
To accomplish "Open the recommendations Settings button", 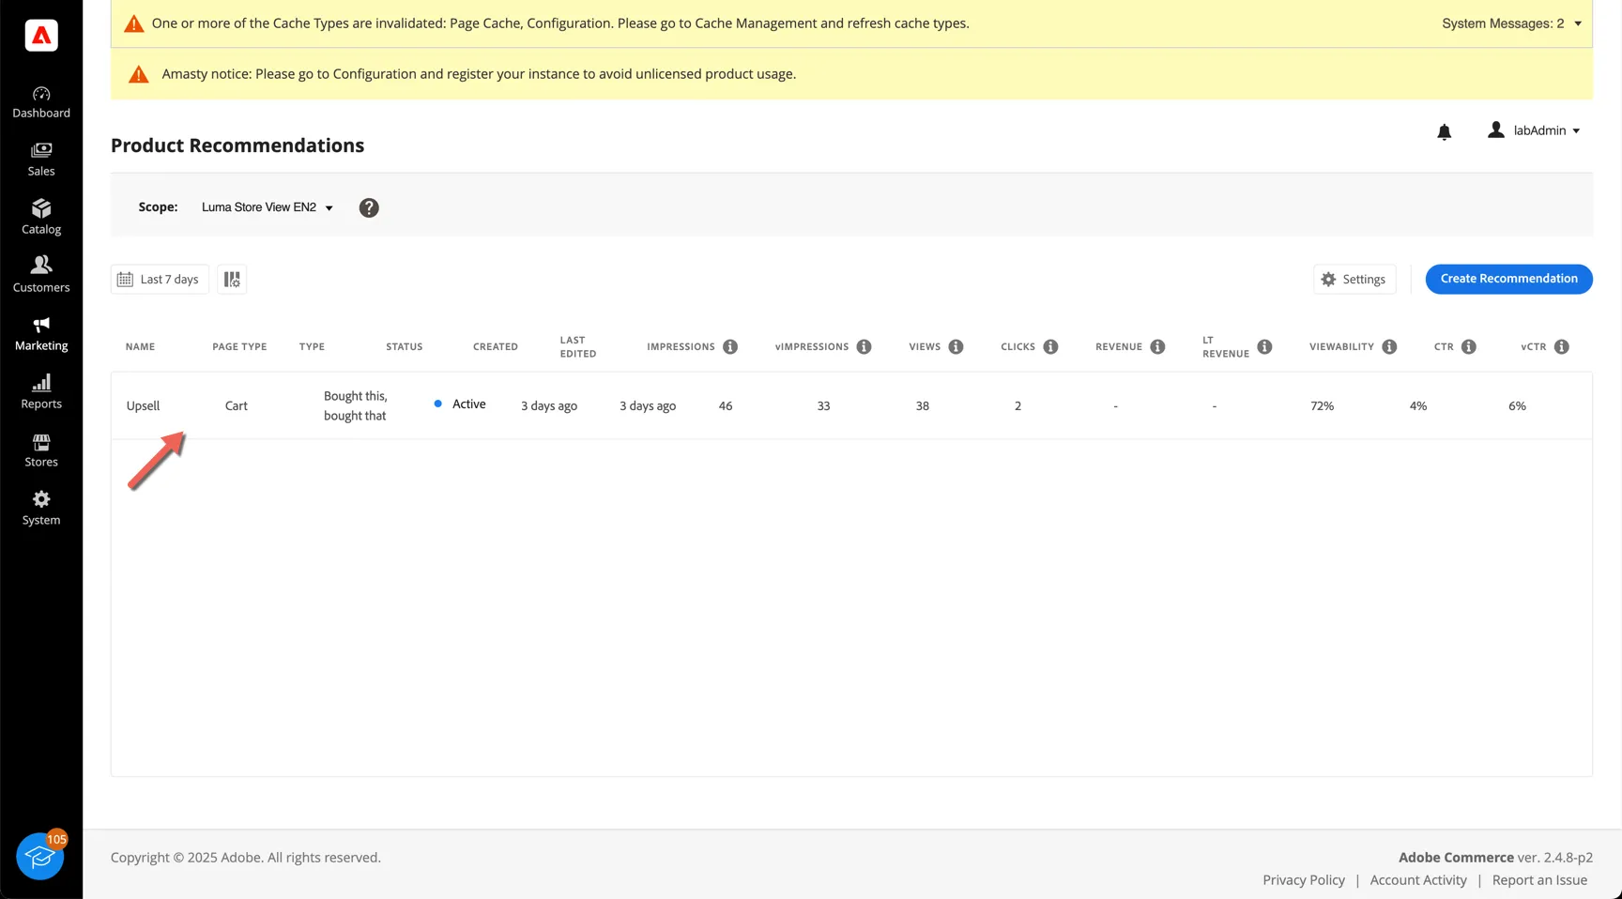I will 1354,280.
